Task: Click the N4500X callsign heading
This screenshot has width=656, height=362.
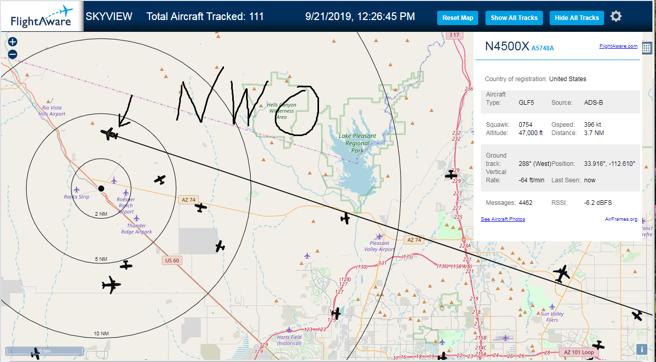Action: click(507, 46)
